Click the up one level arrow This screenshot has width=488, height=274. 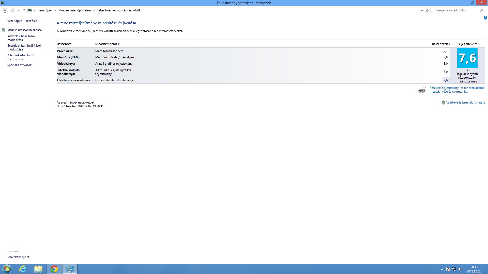24,10
